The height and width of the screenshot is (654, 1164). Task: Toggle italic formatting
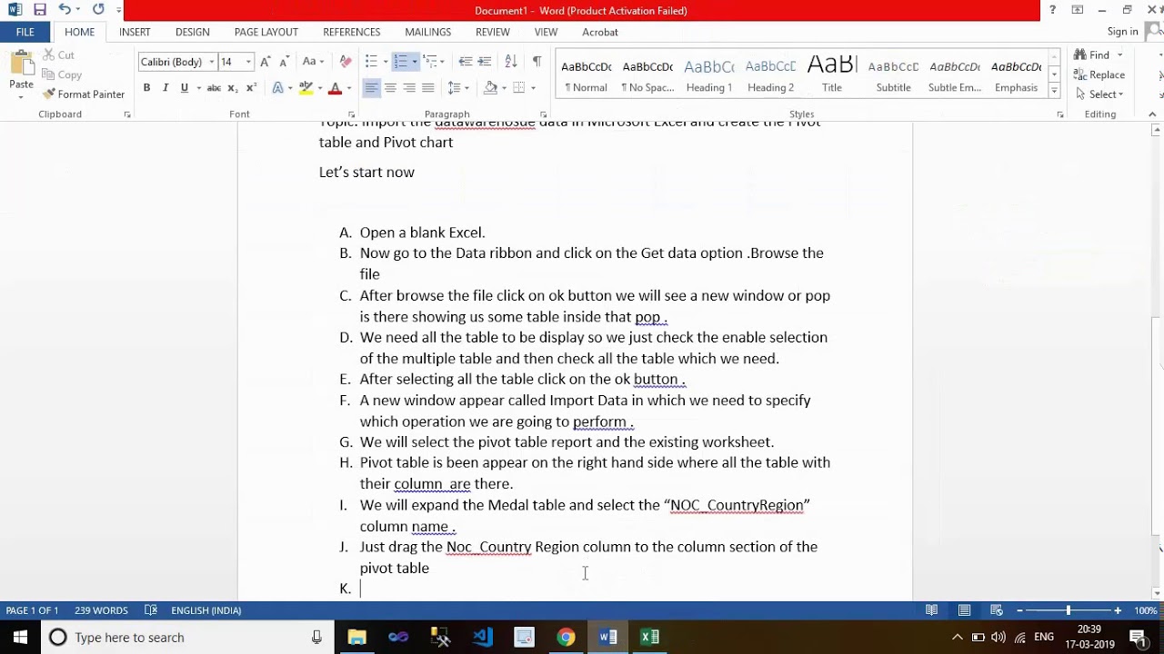(166, 88)
